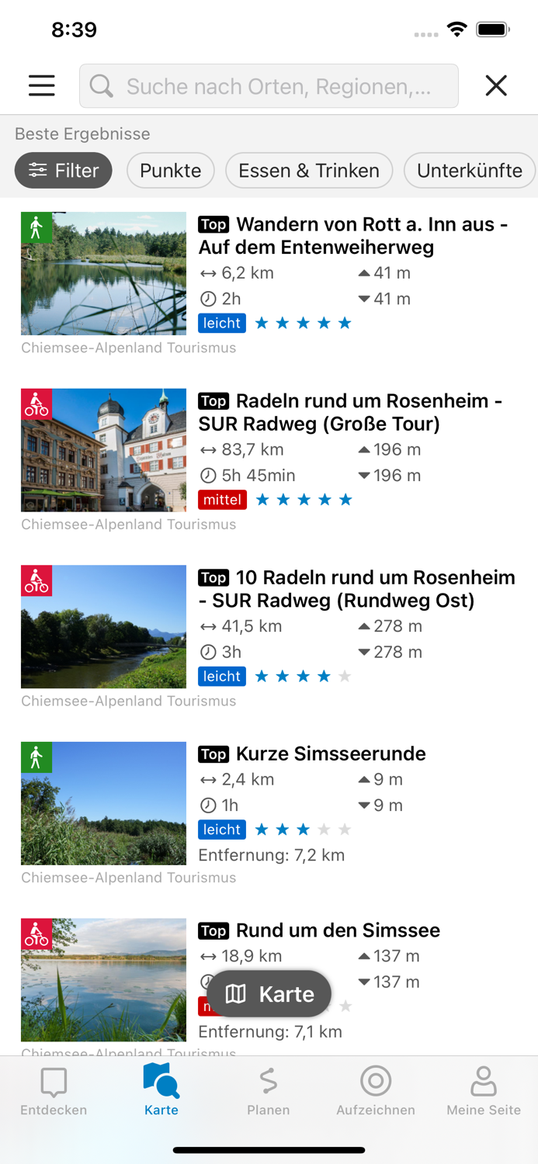Switch to the Karte tab

pyautogui.click(x=161, y=1081)
